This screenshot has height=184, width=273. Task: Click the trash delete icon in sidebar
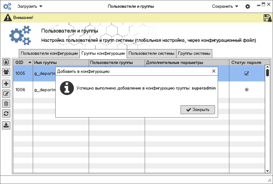(x=6, y=104)
